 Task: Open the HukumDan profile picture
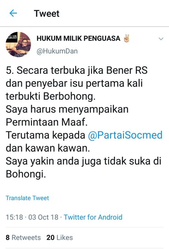click(x=18, y=44)
